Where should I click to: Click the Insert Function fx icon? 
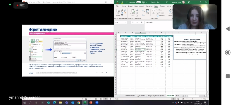point(142,22)
